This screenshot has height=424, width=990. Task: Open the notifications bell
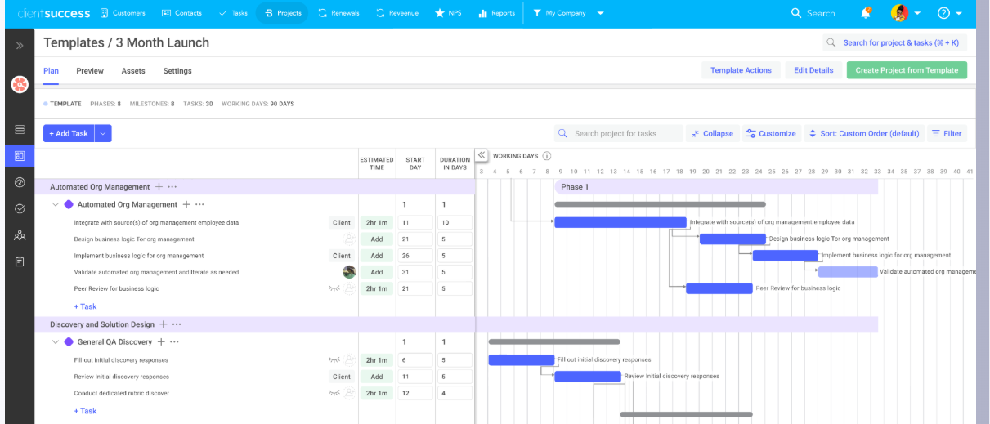pos(866,13)
